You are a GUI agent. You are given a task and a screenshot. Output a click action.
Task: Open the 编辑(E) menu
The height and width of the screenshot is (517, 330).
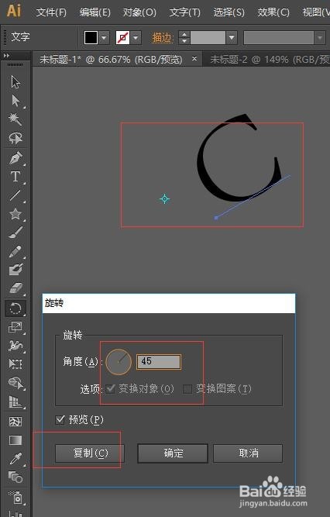coord(95,12)
